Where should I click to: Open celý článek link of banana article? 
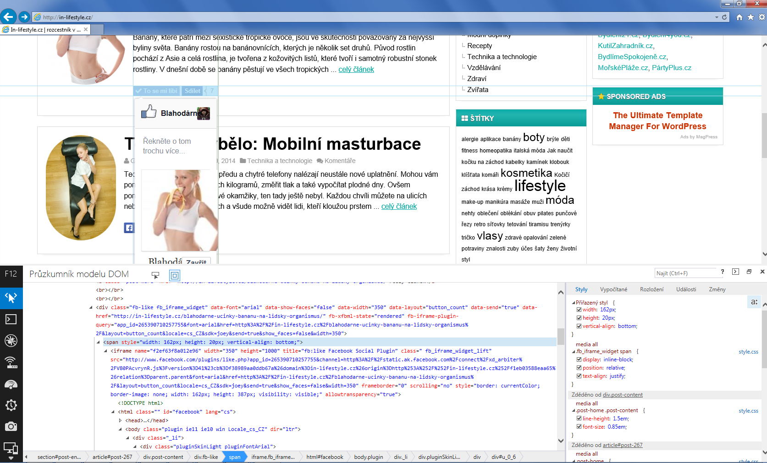coord(356,70)
